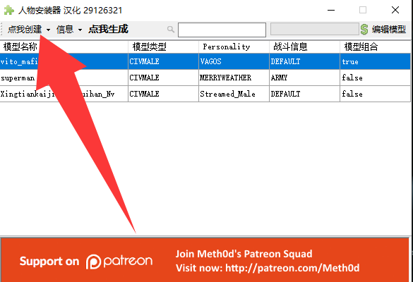Select the Streamed_Male row entry
Image resolution: width=413 pixels, height=282 pixels.
227,94
